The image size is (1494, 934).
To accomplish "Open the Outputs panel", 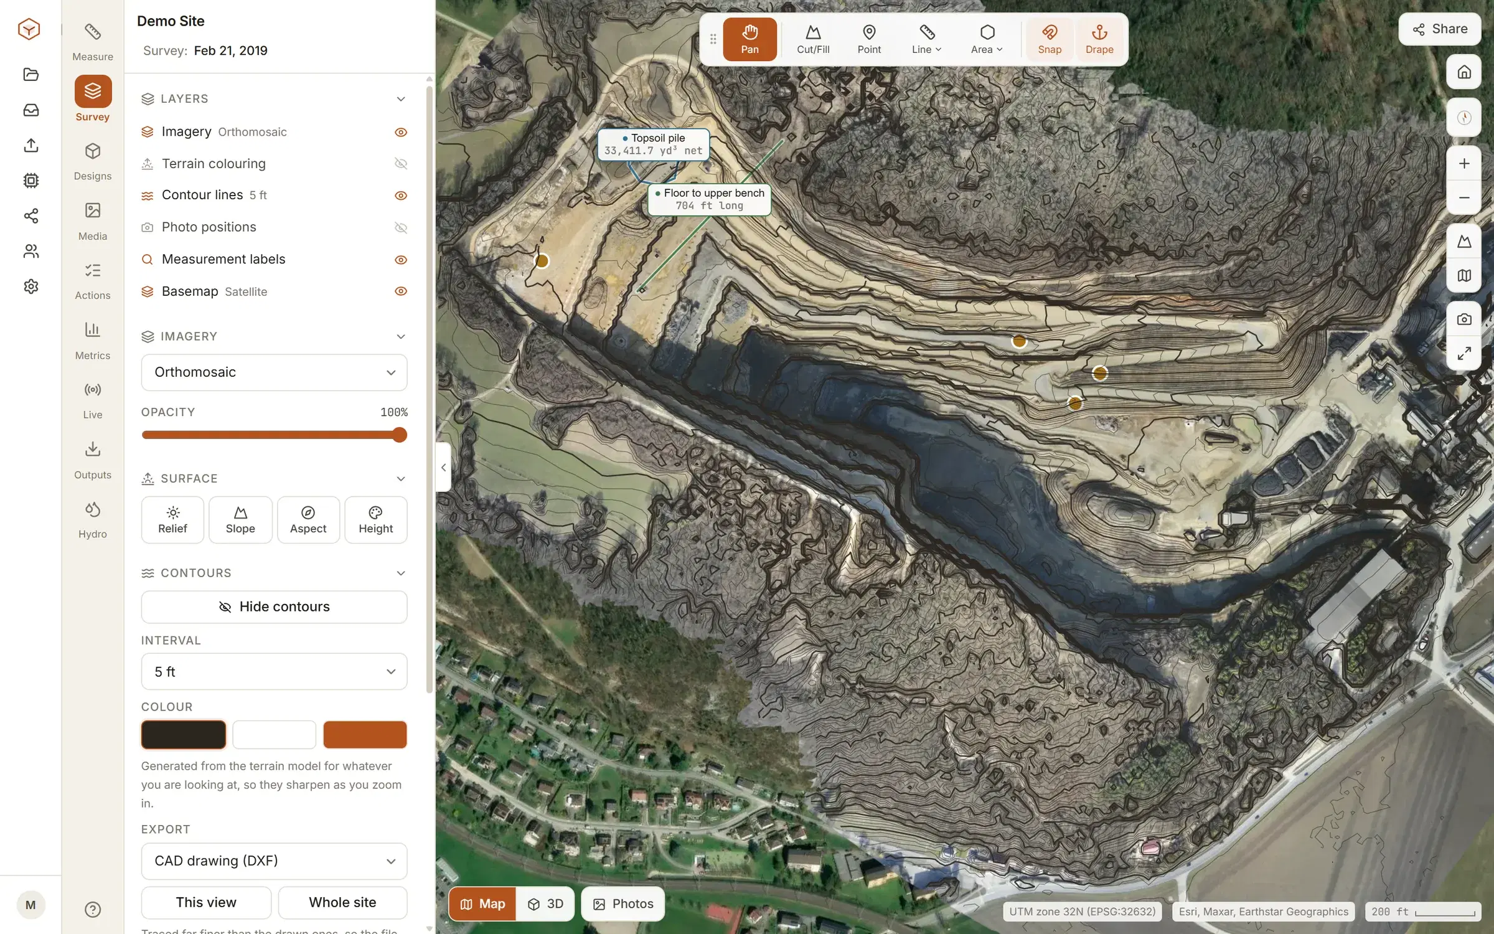I will click(93, 460).
